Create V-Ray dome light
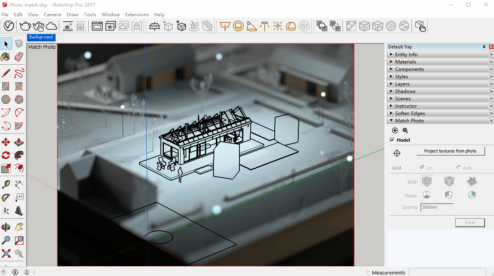Image resolution: width=494 pixels, height=276 pixels. pyautogui.click(x=291, y=26)
